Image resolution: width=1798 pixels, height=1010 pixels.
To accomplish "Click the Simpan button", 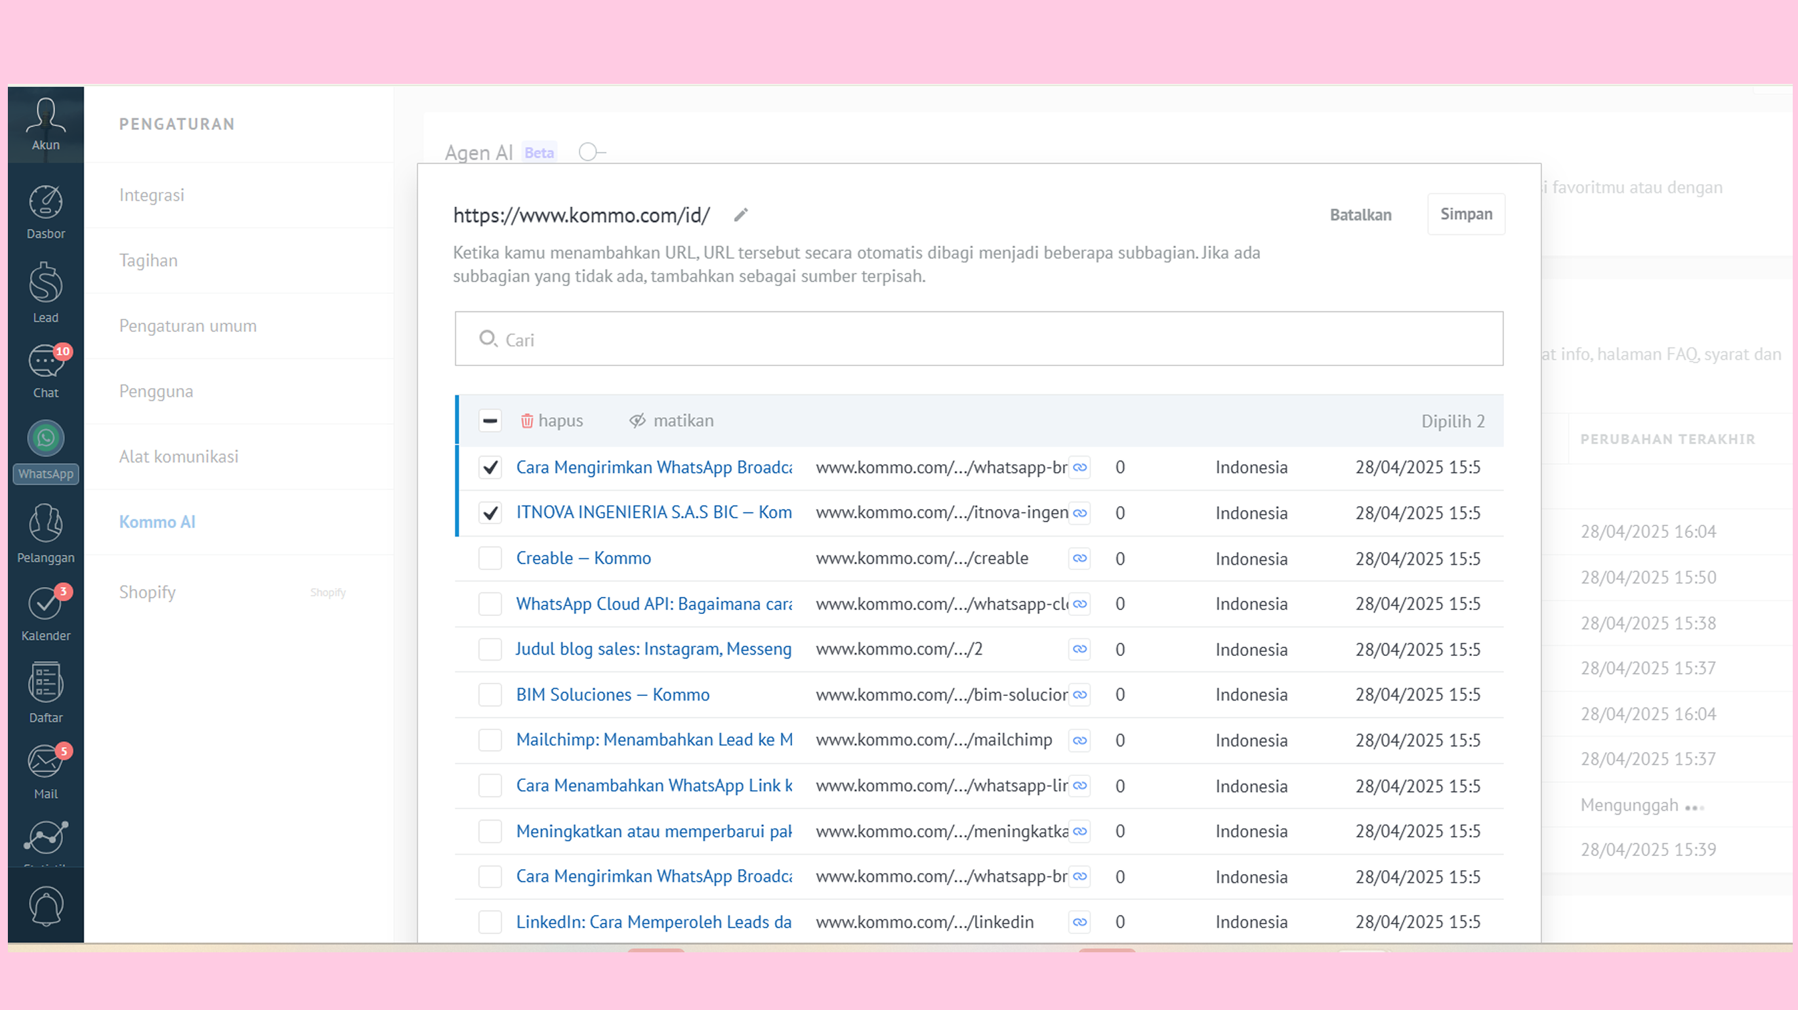I will [x=1466, y=214].
